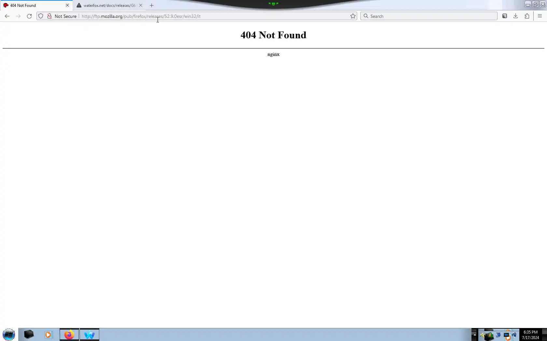Open a new browser tab
The width and height of the screenshot is (547, 341).
click(152, 6)
